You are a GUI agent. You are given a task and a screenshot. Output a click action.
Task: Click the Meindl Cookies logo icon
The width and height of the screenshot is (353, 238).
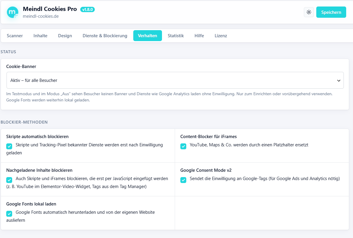pos(12,12)
